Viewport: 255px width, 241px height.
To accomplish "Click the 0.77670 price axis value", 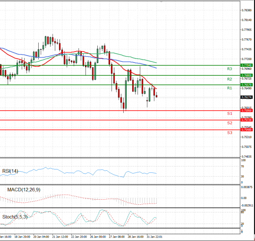I will [246, 40].
